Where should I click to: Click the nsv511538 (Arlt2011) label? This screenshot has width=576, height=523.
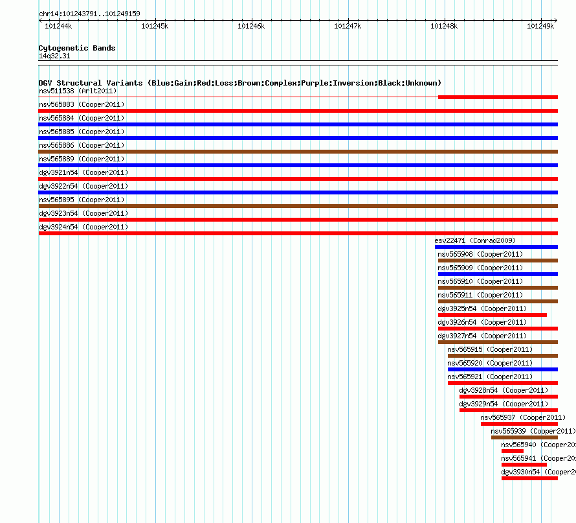click(78, 91)
